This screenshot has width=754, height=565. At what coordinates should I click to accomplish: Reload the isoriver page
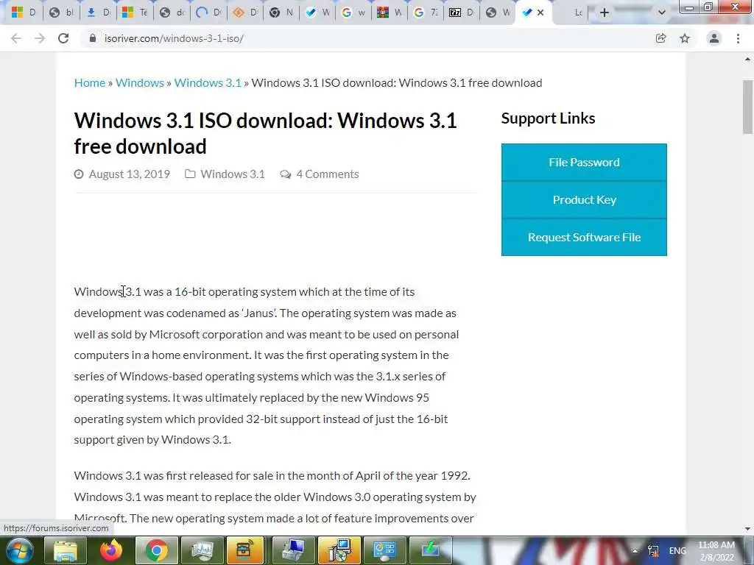click(63, 38)
